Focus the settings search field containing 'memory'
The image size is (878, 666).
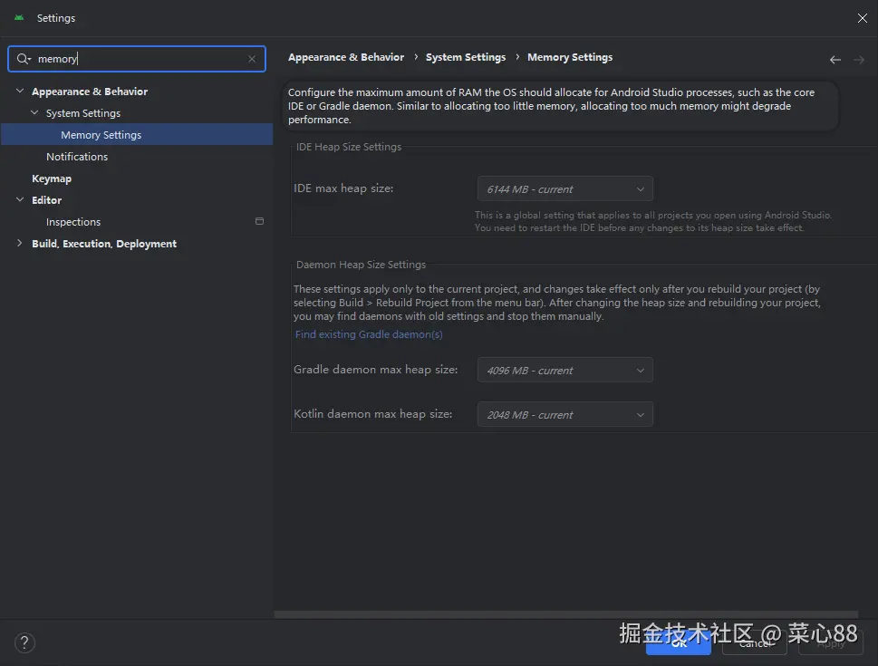click(x=137, y=59)
